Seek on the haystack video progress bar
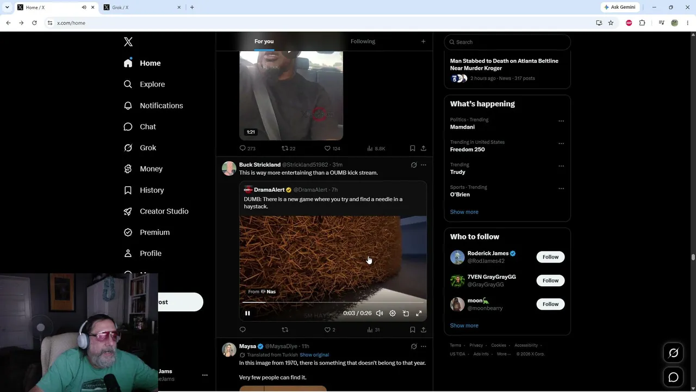Screen dimensions: 696x392 (x=333, y=302)
